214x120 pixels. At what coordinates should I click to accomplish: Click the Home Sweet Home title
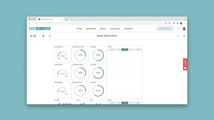[x=107, y=36]
